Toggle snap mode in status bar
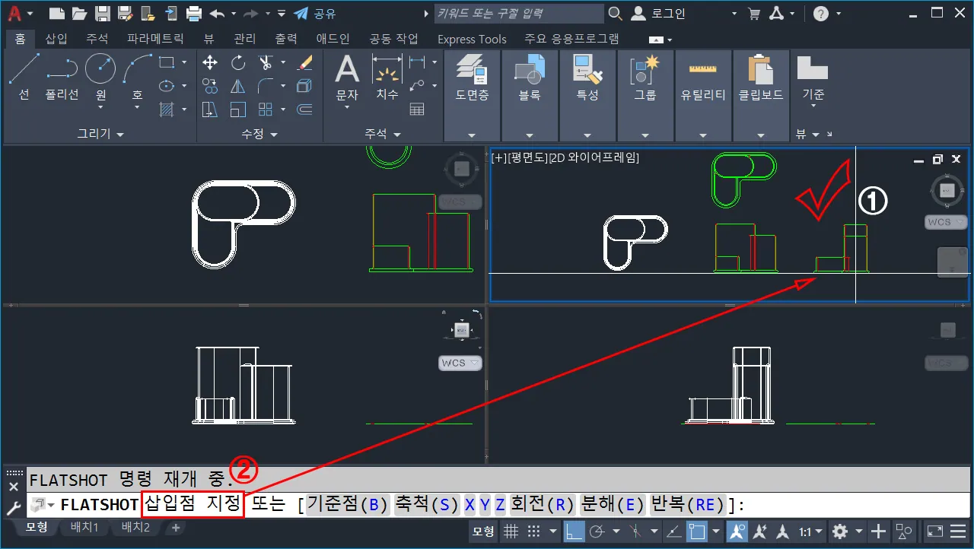The height and width of the screenshot is (549, 974). click(534, 532)
